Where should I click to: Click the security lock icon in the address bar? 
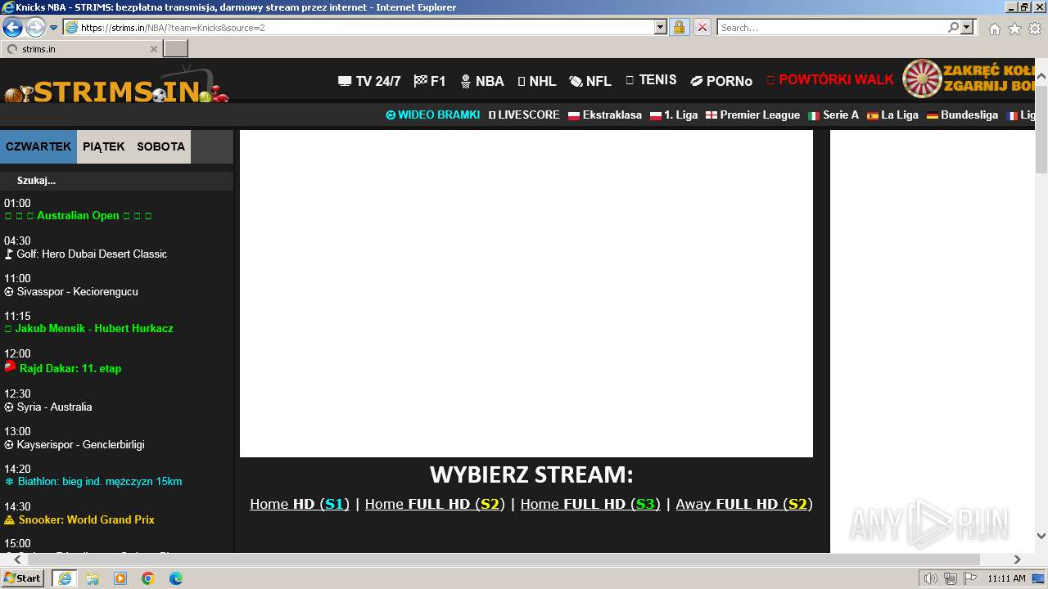679,27
